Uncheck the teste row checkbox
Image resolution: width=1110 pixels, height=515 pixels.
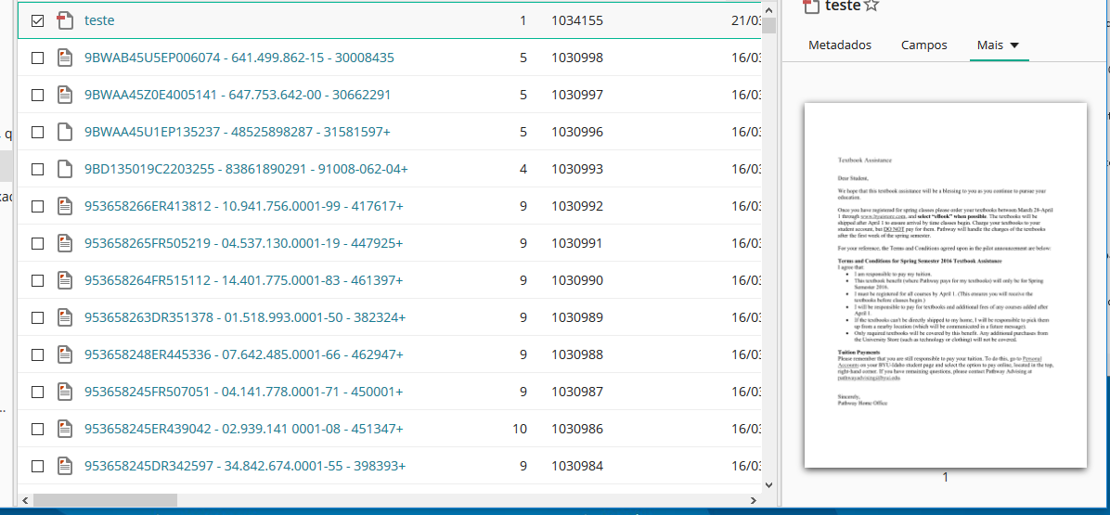tap(38, 20)
